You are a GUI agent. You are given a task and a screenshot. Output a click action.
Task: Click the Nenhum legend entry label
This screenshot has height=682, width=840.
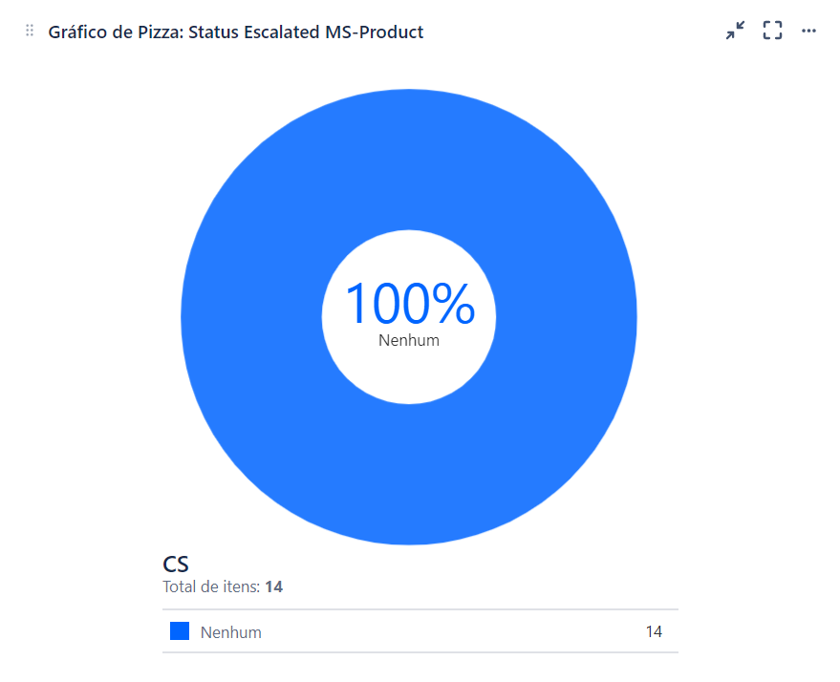(x=231, y=632)
